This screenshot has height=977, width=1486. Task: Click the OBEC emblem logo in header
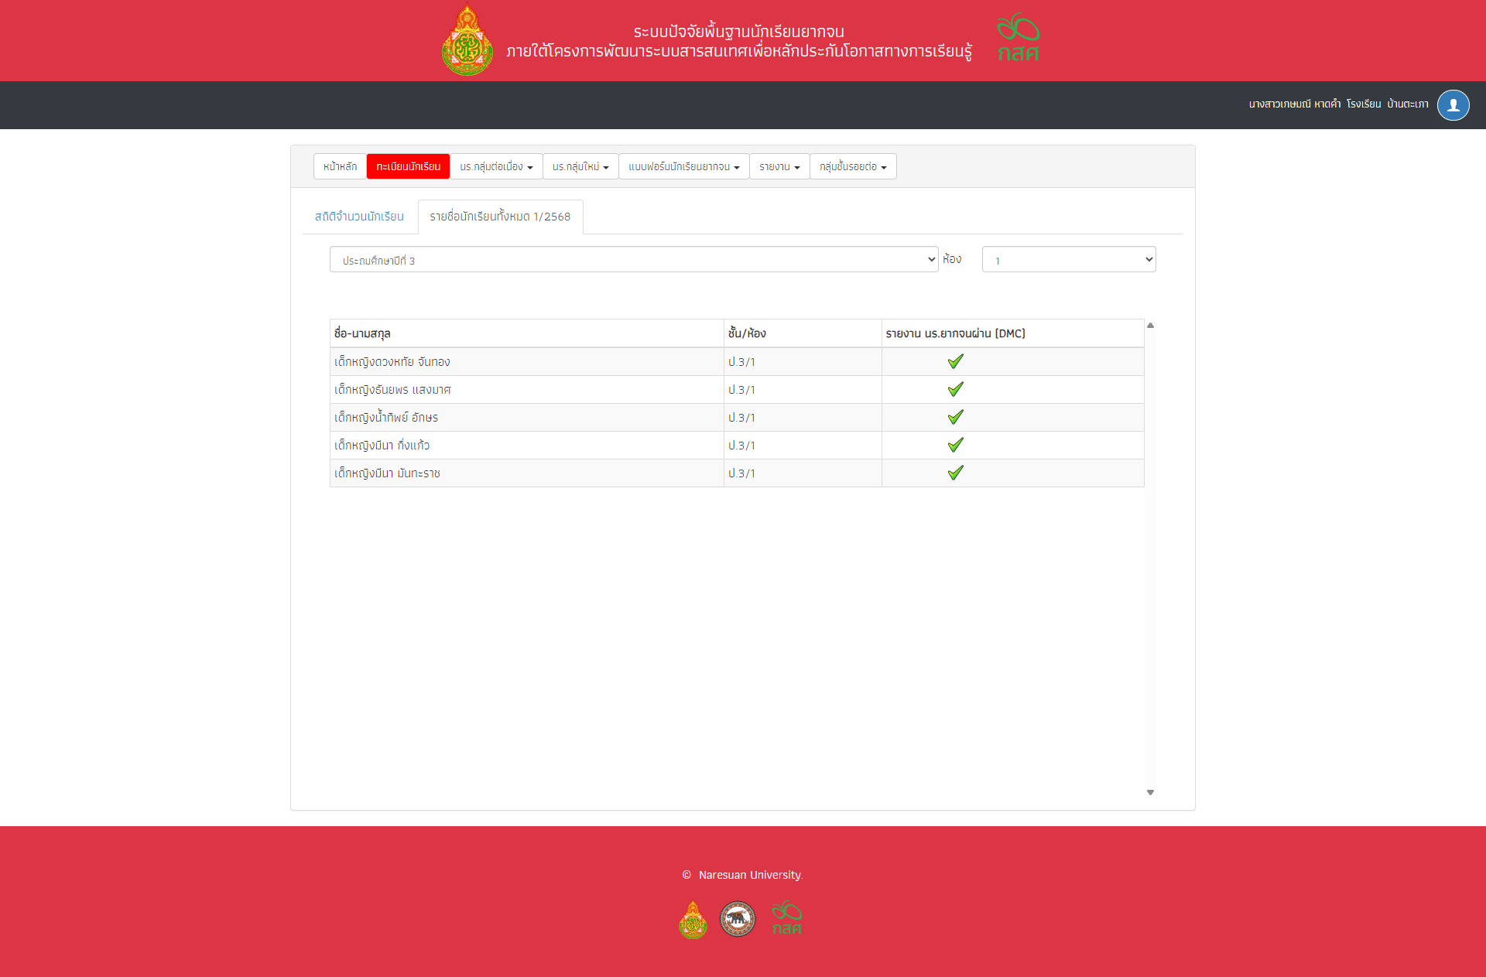[467, 40]
